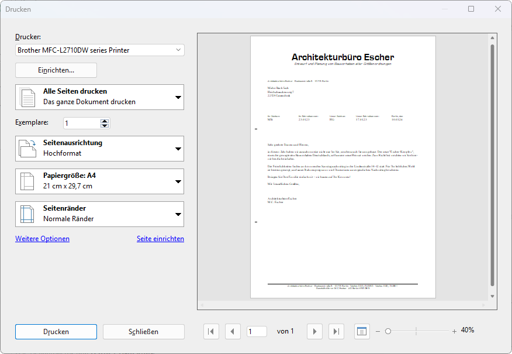Close the dialog with Schließen
Viewport: 512px width, 354px height.
pos(143,331)
